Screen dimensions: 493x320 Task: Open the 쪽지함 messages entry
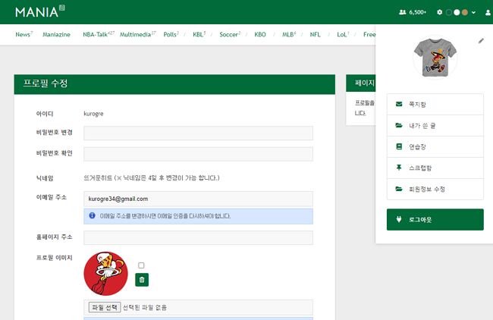(x=435, y=105)
